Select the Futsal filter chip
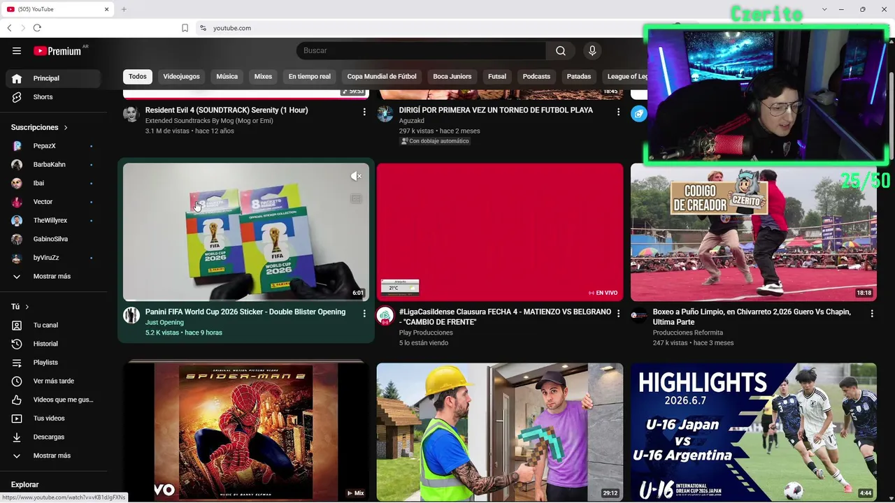The width and height of the screenshot is (895, 503). [497, 77]
